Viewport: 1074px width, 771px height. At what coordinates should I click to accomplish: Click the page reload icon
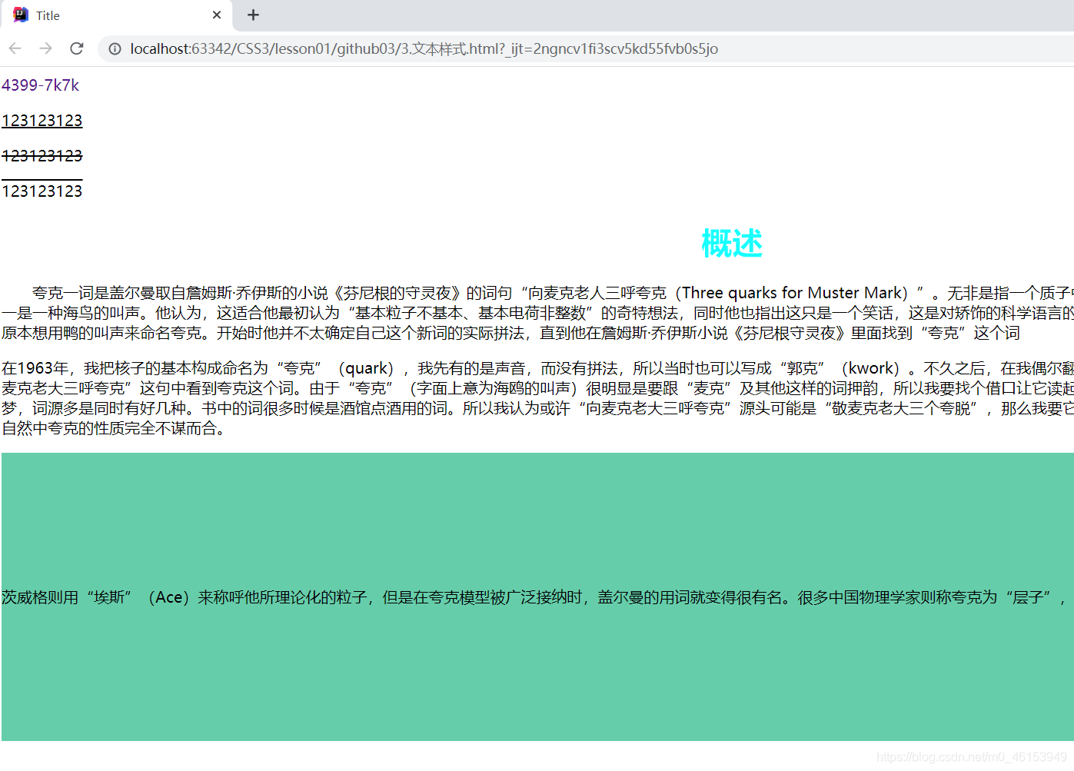[76, 48]
